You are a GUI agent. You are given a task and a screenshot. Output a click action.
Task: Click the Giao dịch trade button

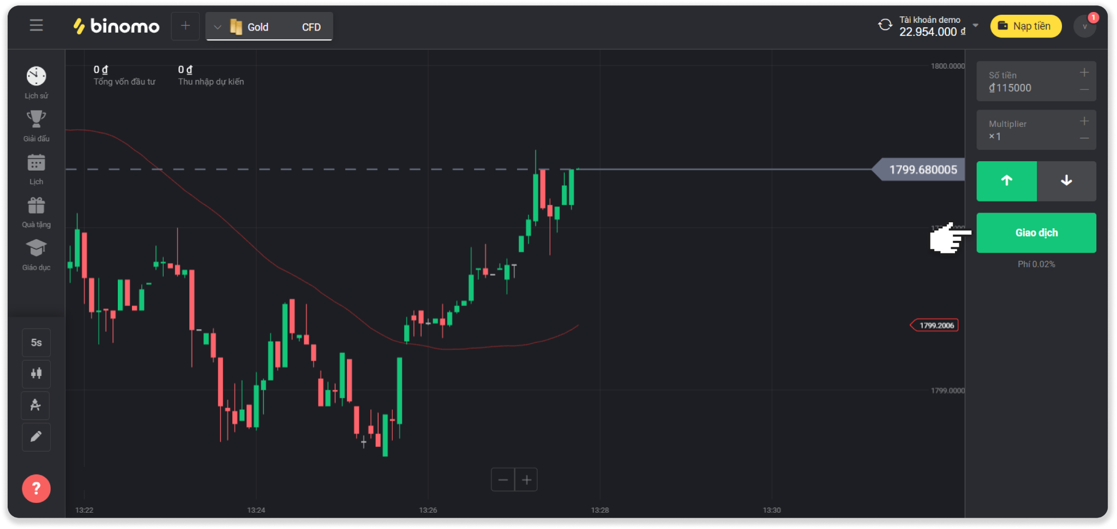coord(1036,233)
